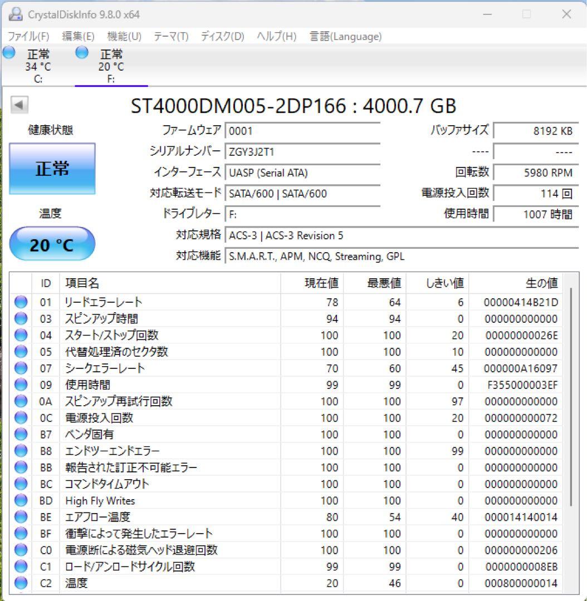Open the 機能(U) menu
587x601 pixels.
click(124, 36)
